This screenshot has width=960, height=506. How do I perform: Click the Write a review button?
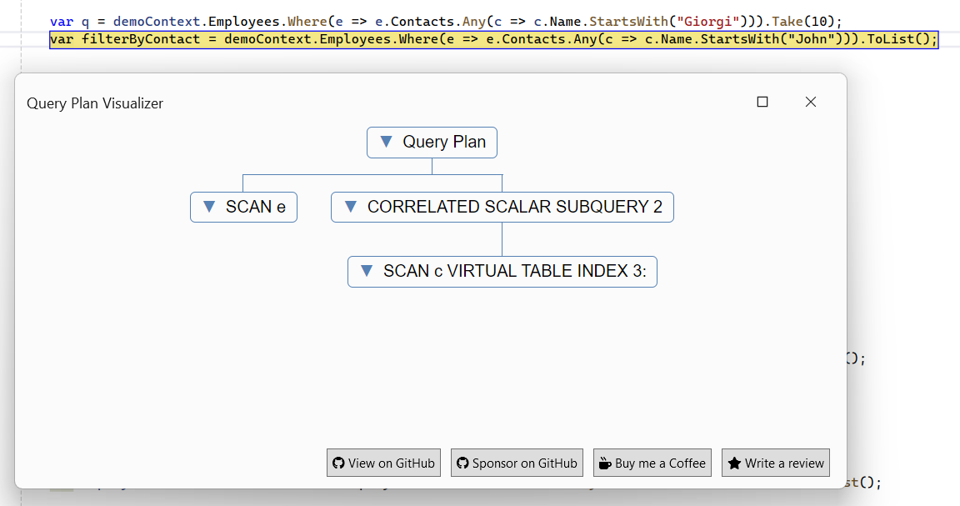point(775,463)
